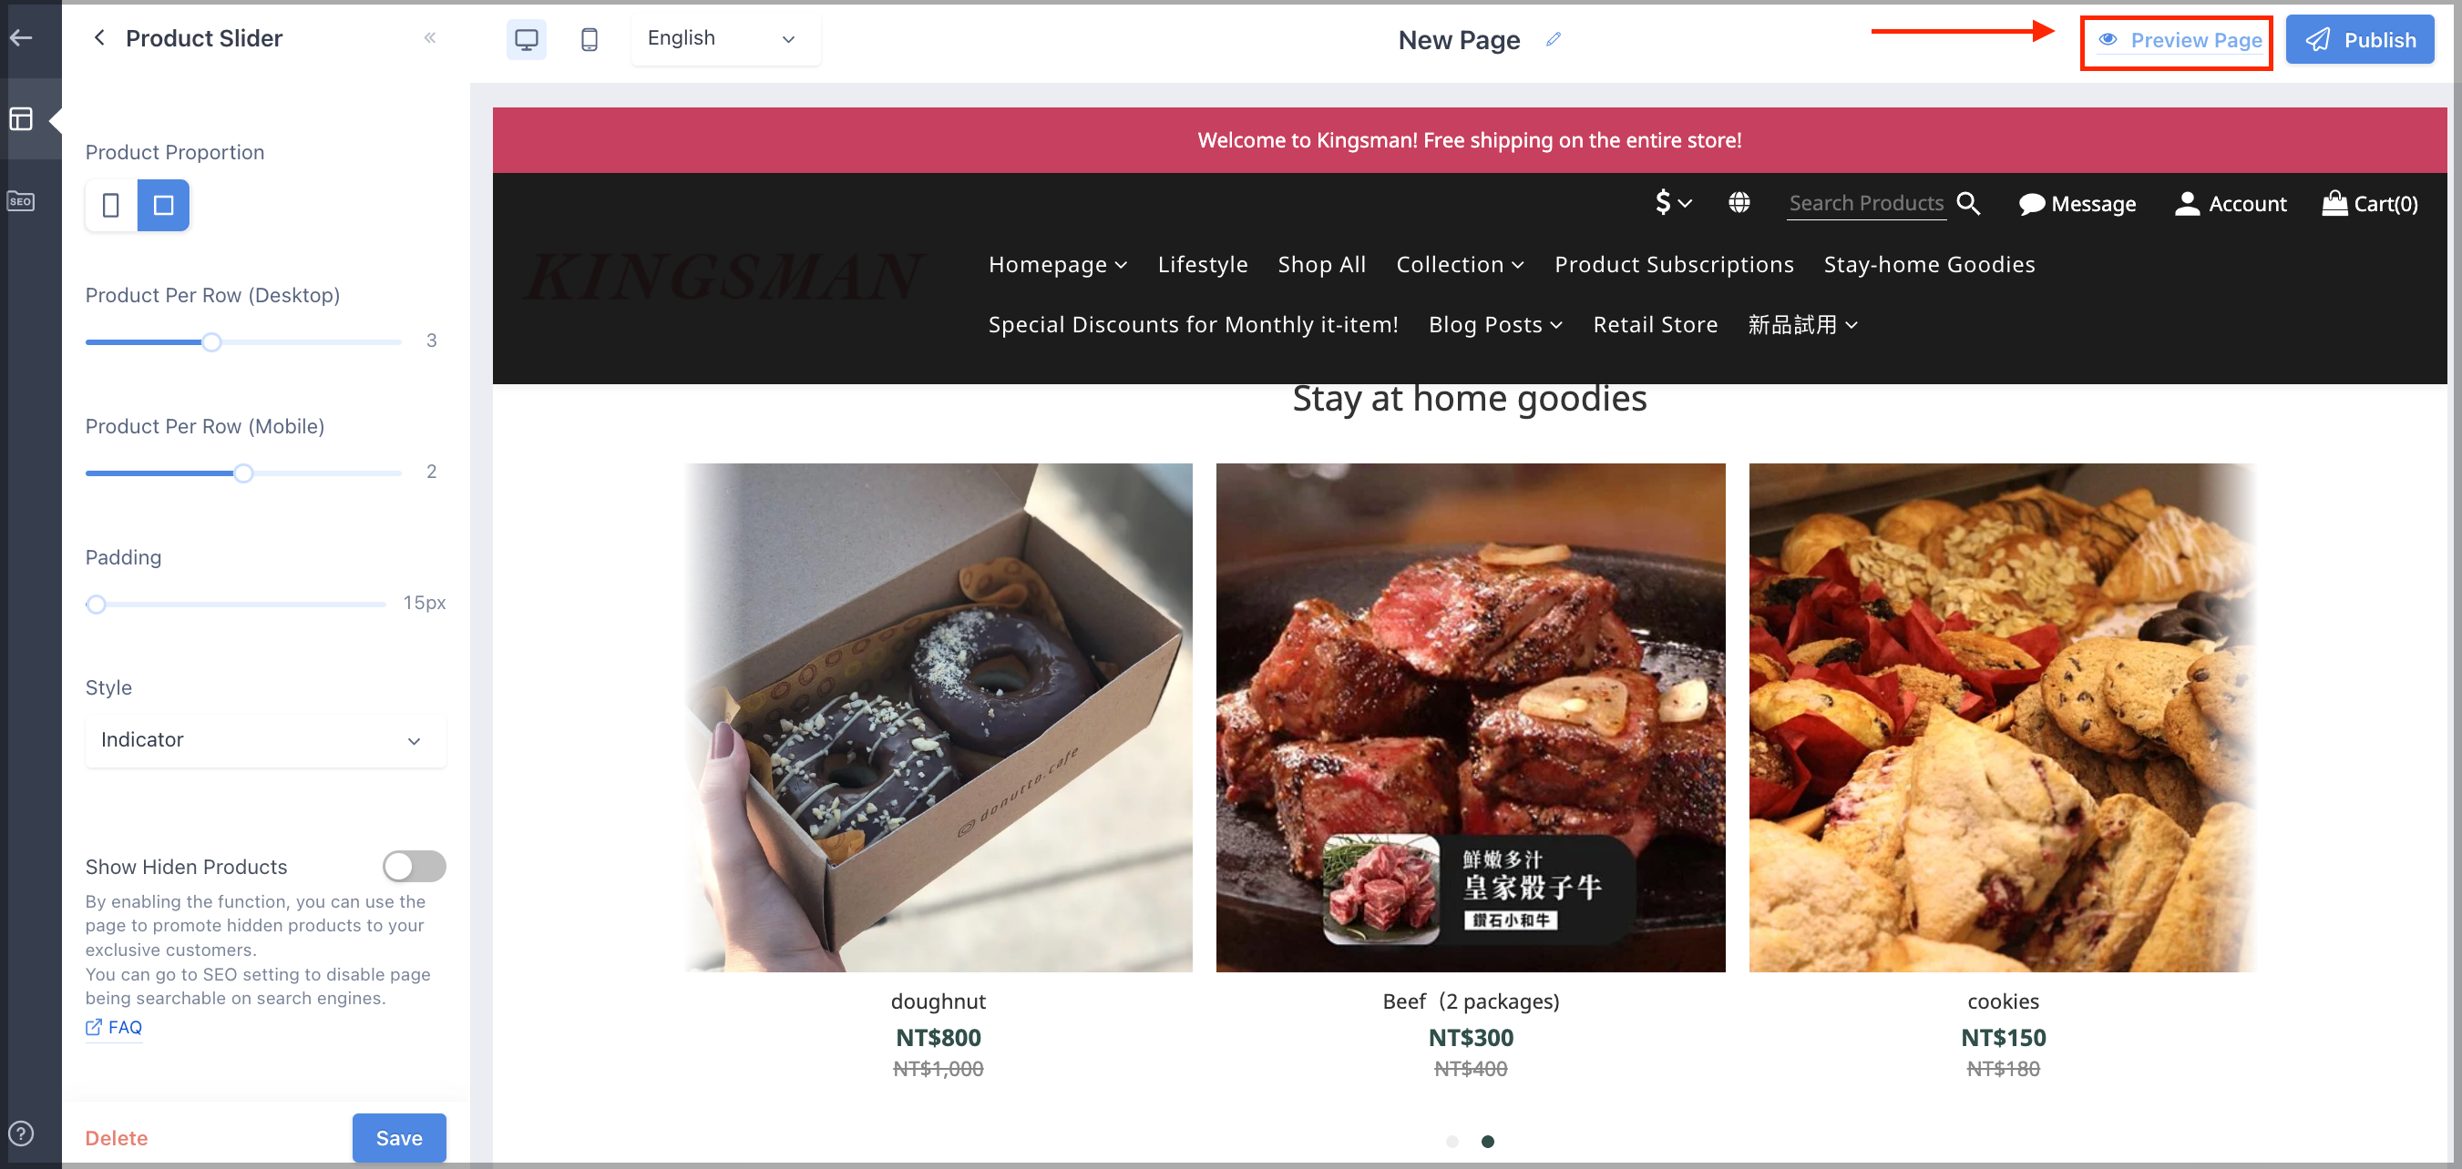Open the help question mark icon

pyautogui.click(x=21, y=1133)
